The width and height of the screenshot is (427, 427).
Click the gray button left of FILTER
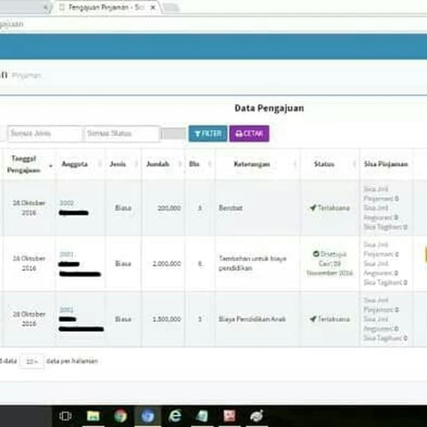point(173,134)
